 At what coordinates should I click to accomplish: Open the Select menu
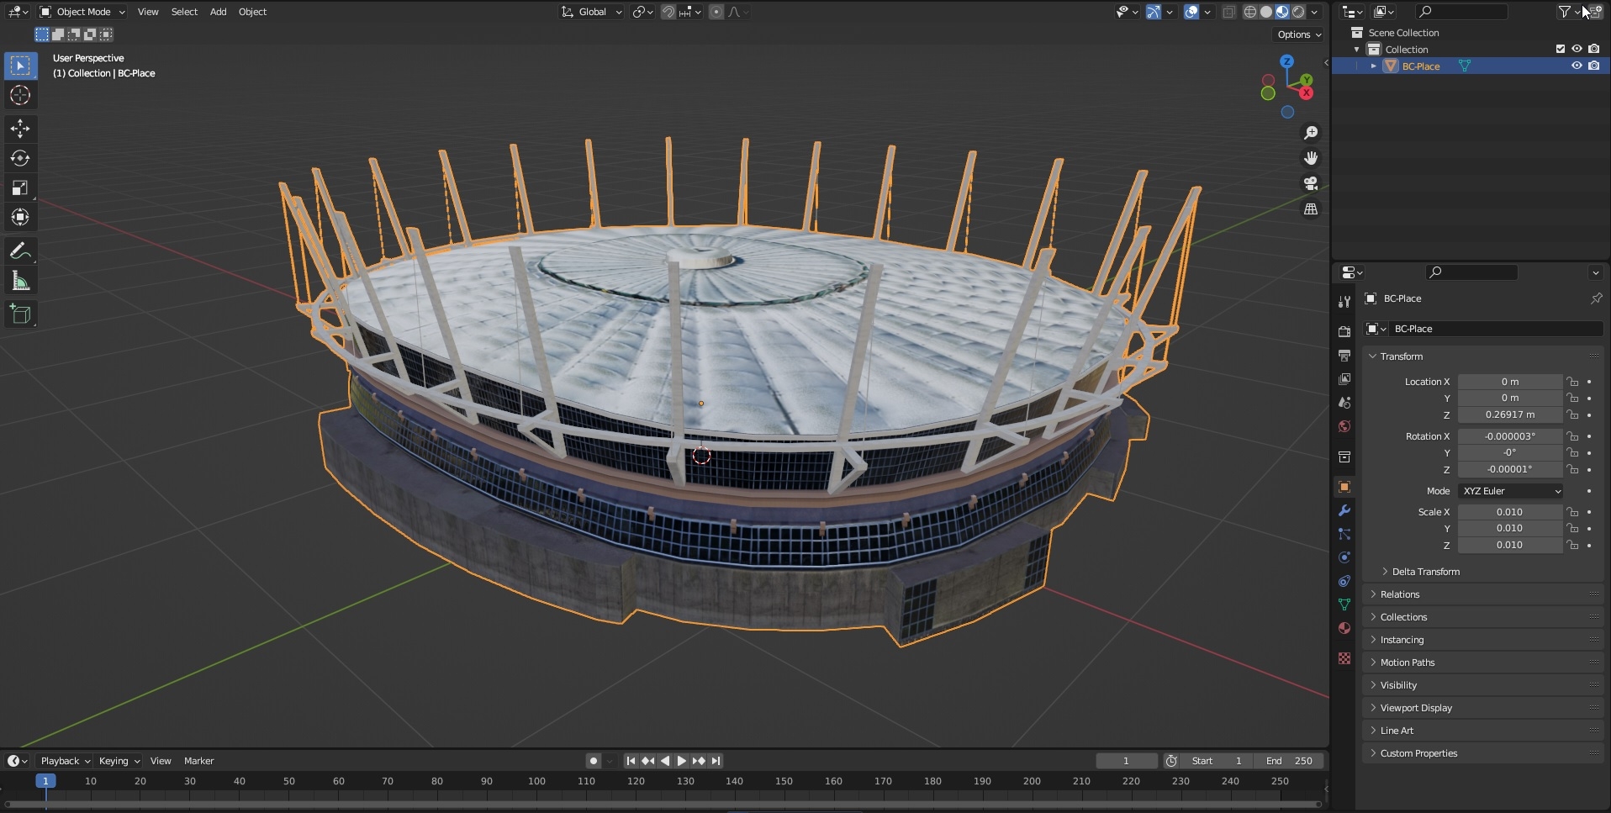coord(184,12)
